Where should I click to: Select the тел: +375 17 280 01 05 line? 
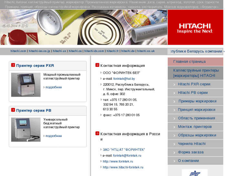point(120,100)
